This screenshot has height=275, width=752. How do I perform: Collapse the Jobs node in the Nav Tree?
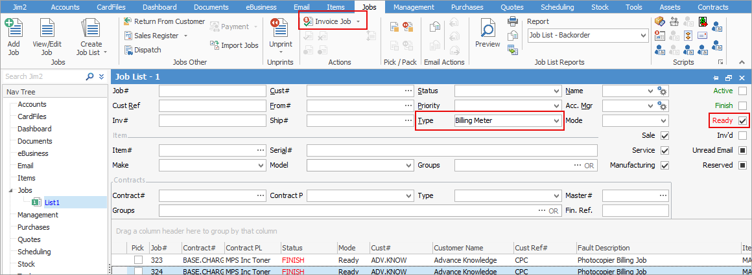10,190
